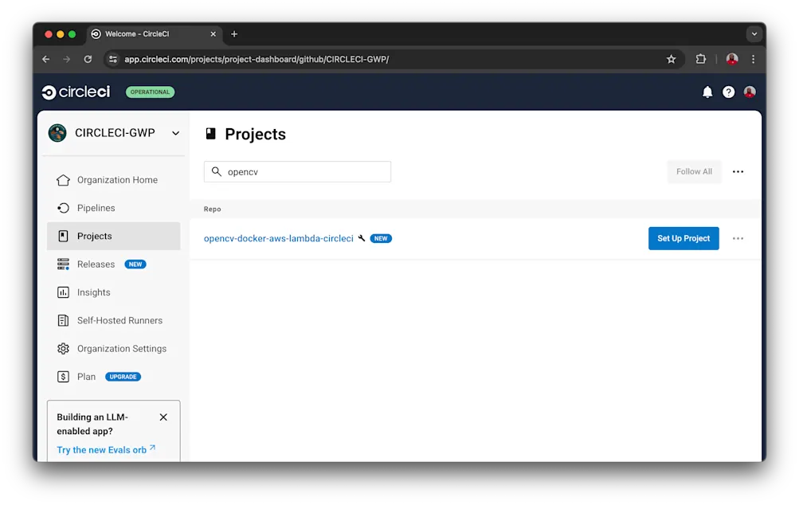Open the ellipsis menu on the repo row
The width and height of the screenshot is (799, 505).
click(737, 238)
